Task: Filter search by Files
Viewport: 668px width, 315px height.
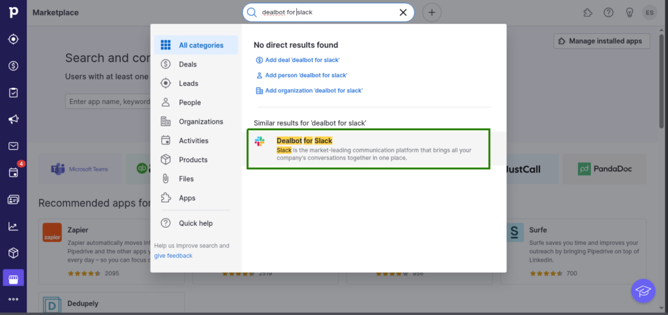Action: [196, 179]
